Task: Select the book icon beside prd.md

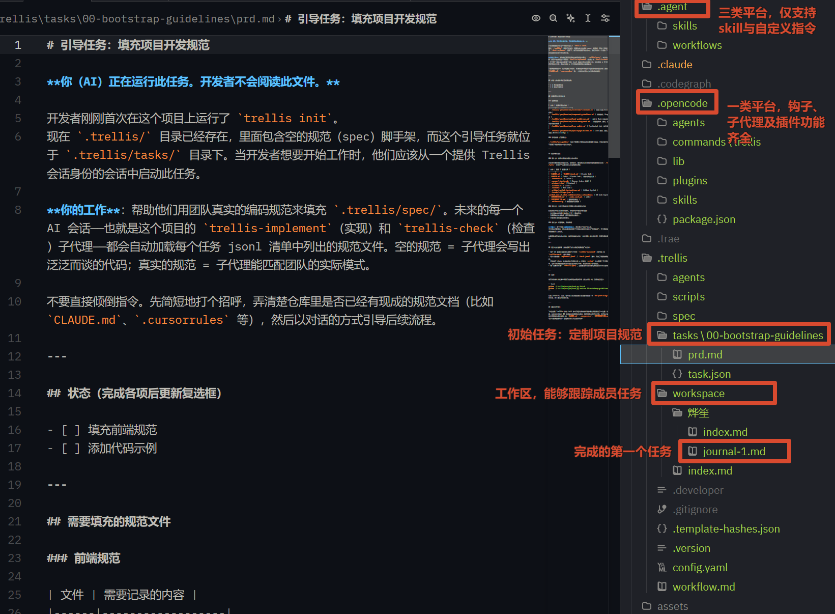Action: tap(677, 354)
